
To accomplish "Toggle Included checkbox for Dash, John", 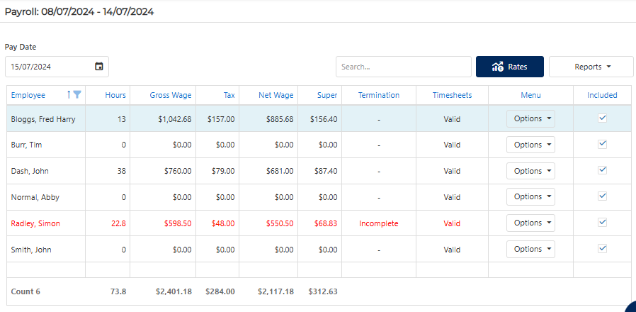I will (x=602, y=170).
